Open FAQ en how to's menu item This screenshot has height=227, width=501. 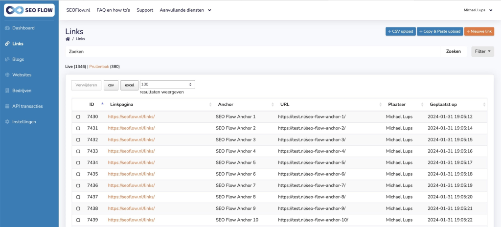point(113,10)
